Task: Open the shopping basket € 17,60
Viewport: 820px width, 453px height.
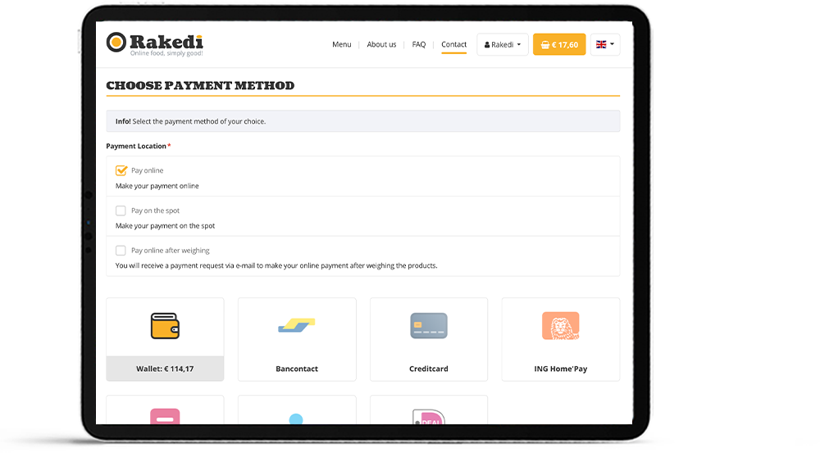Action: tap(559, 44)
